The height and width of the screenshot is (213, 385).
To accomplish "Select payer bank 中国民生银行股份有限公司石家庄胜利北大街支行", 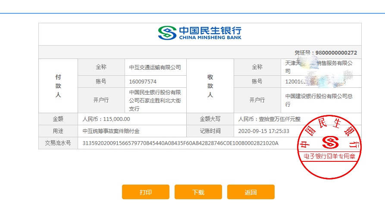I will click(x=155, y=100).
